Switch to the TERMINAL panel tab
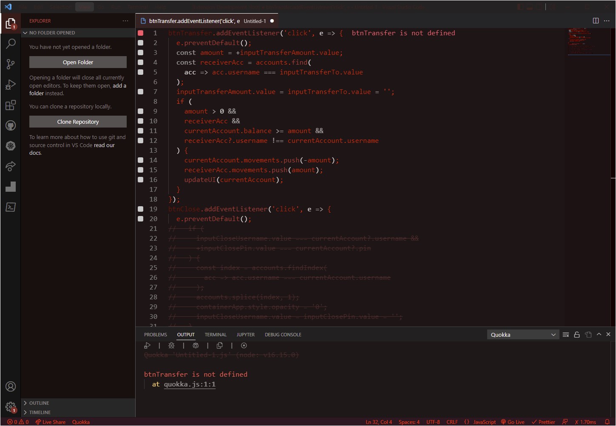Image resolution: width=616 pixels, height=426 pixels. tap(216, 335)
